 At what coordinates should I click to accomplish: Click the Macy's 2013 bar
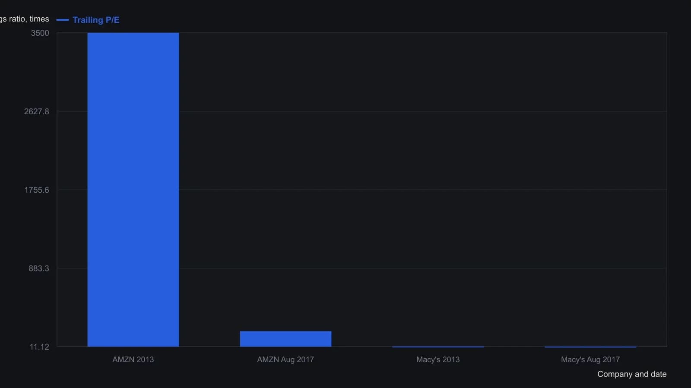coord(438,347)
